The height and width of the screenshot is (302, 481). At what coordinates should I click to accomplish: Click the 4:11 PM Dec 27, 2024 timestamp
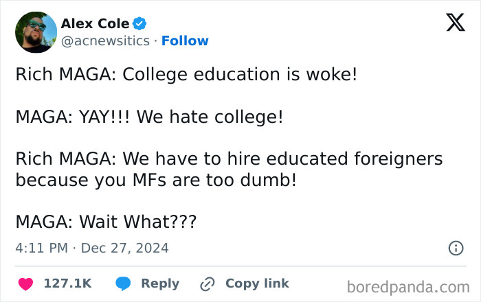[x=92, y=248]
